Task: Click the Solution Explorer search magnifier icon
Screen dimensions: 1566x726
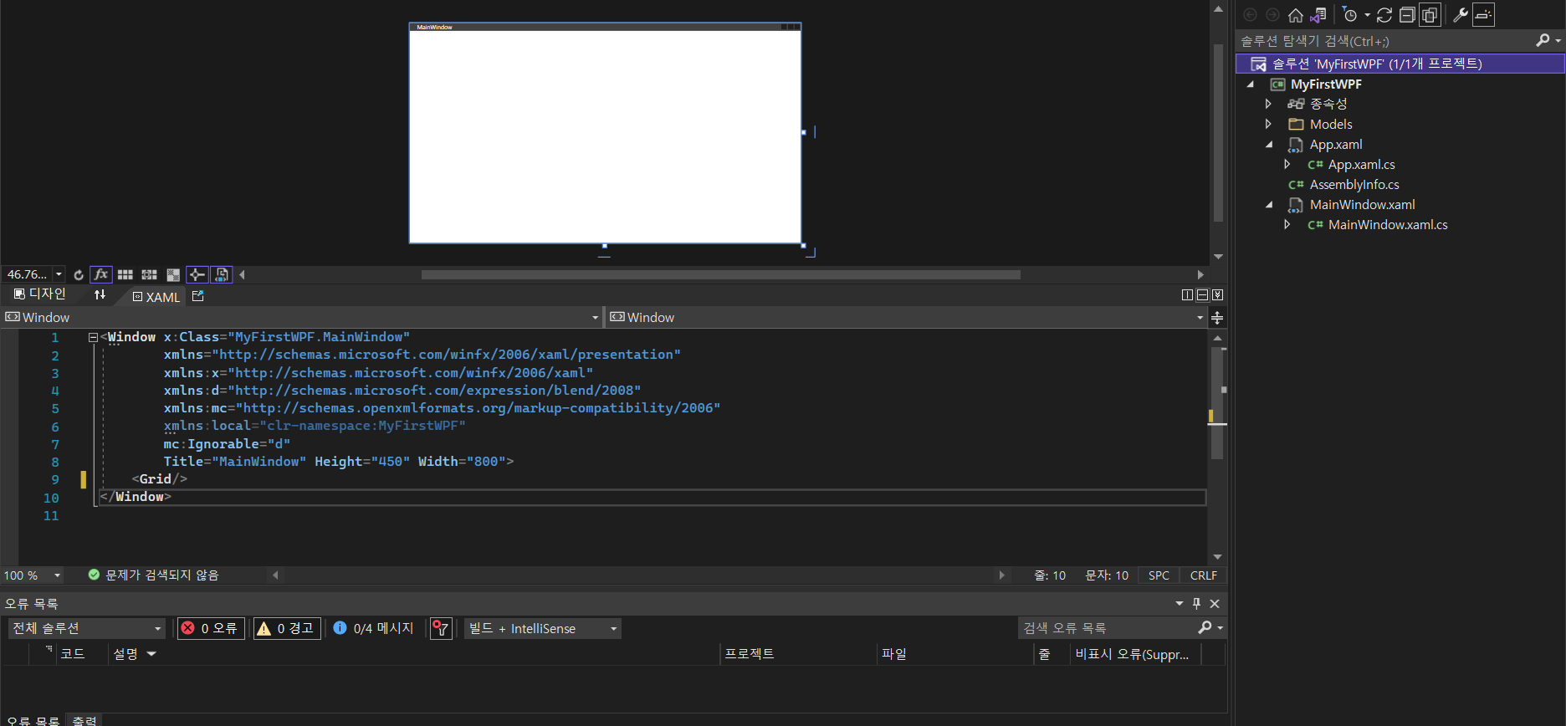Action: (1543, 40)
